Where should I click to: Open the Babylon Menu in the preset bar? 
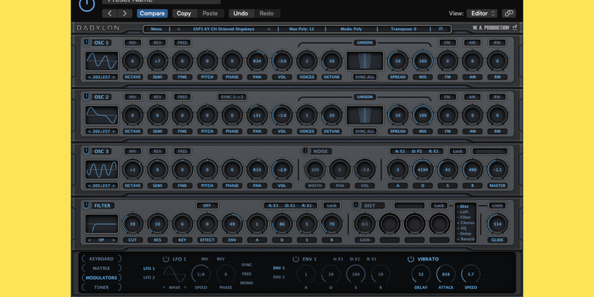click(x=156, y=29)
